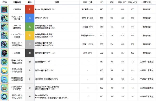Screen dimensions: 156x101
Task: Click the blue 水 attribute cell
Action: coord(30,18)
